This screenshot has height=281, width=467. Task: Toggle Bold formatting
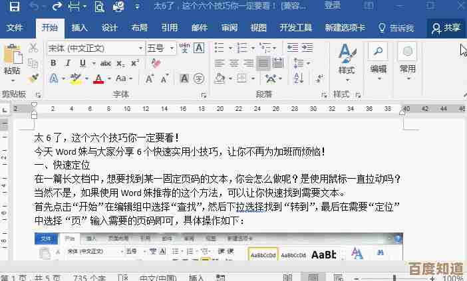tap(53, 63)
